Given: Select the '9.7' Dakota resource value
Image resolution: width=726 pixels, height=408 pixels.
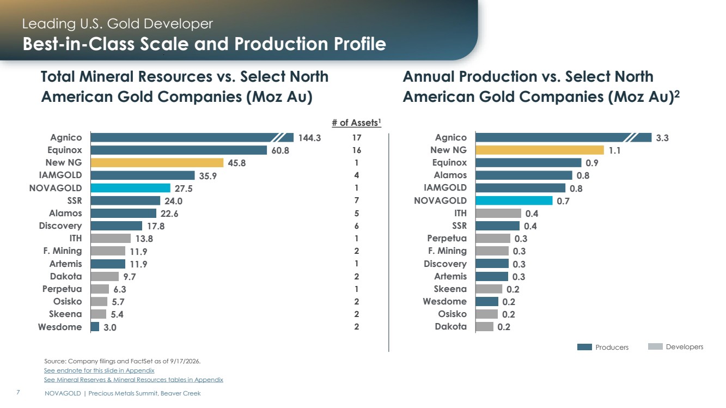Looking at the screenshot, I should 130,277.
